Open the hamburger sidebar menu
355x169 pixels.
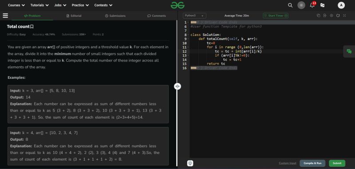point(5,15)
